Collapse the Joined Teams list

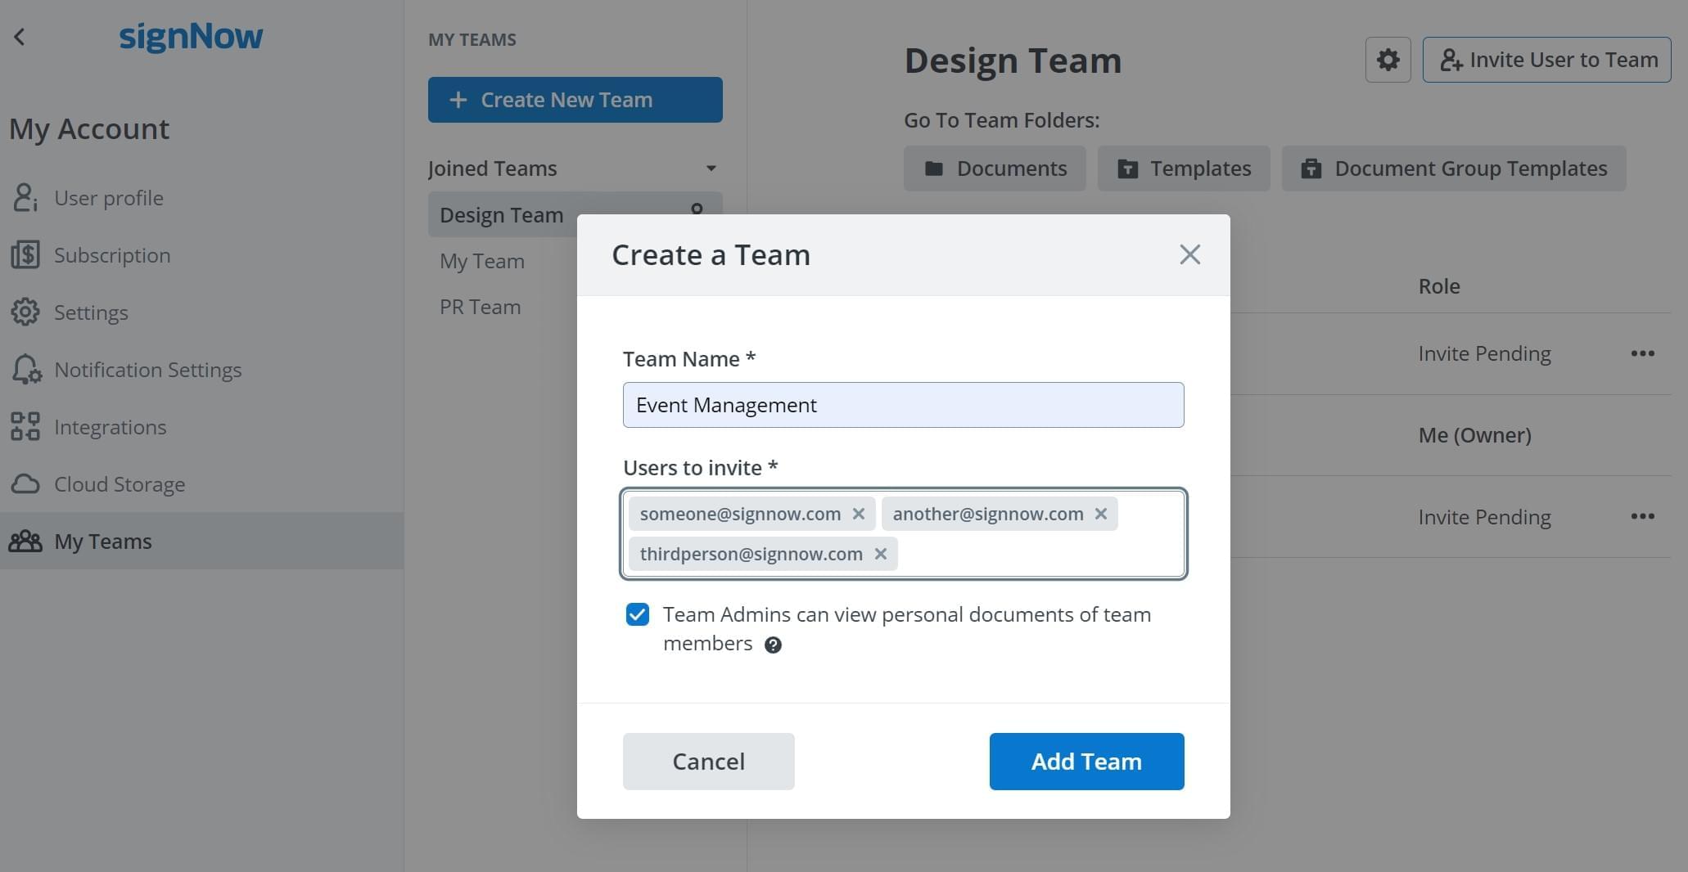coord(711,169)
